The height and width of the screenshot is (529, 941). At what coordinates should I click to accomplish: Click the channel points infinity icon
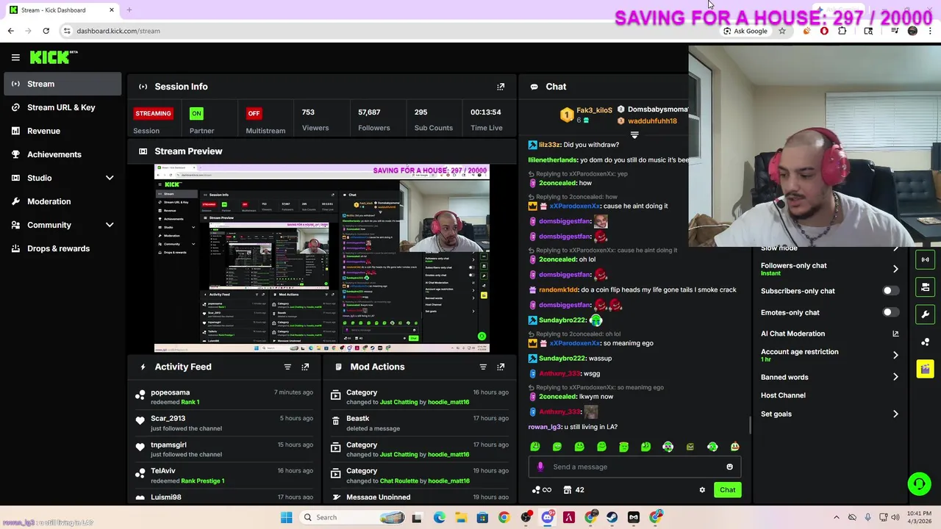(x=541, y=490)
